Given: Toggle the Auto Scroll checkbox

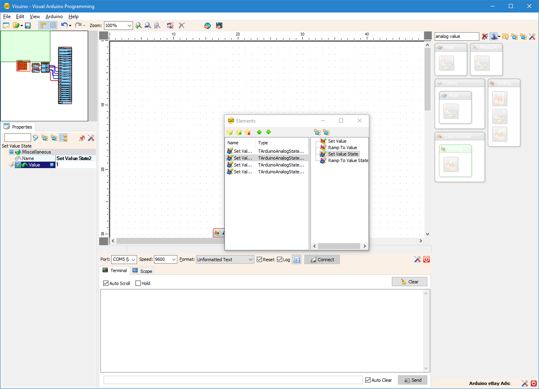Looking at the screenshot, I should click(106, 283).
